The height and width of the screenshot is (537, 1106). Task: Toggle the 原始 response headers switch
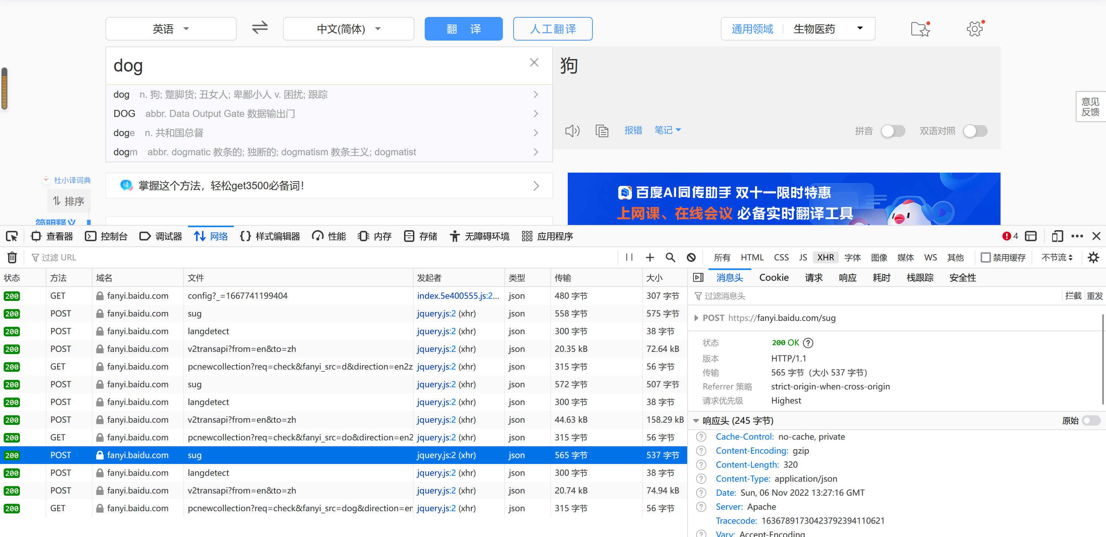pos(1091,420)
